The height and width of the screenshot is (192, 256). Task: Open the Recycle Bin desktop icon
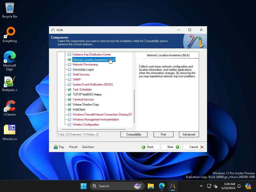click(x=10, y=10)
